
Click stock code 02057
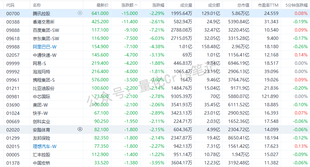point(13,55)
